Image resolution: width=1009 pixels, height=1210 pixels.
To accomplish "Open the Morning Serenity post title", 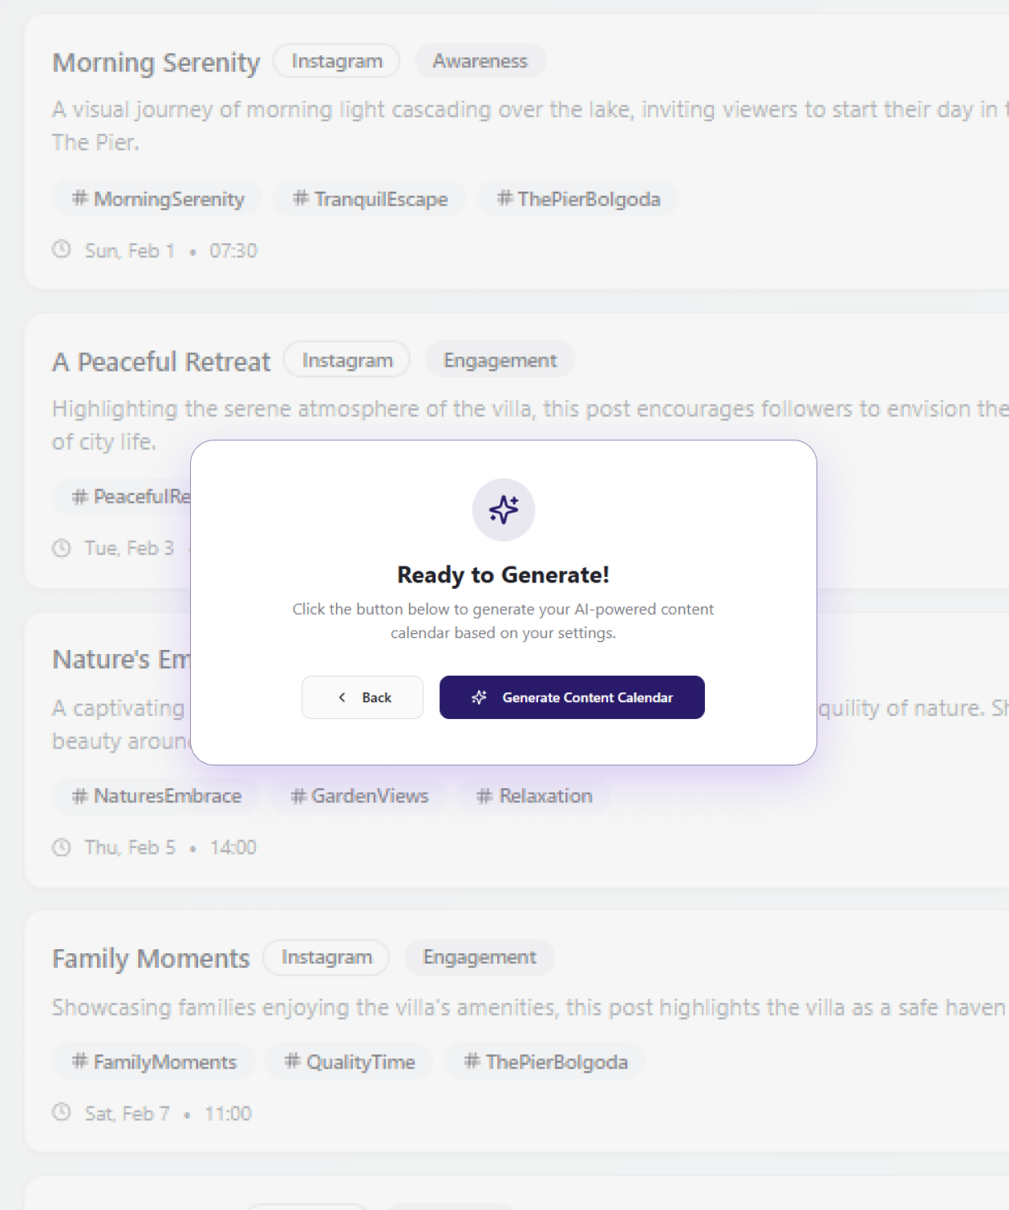I will [156, 63].
